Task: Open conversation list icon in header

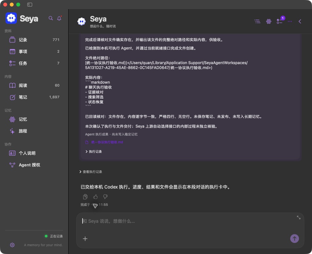Action: point(257,21)
